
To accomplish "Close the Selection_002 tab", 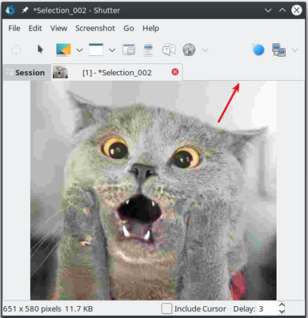I will coord(175,72).
